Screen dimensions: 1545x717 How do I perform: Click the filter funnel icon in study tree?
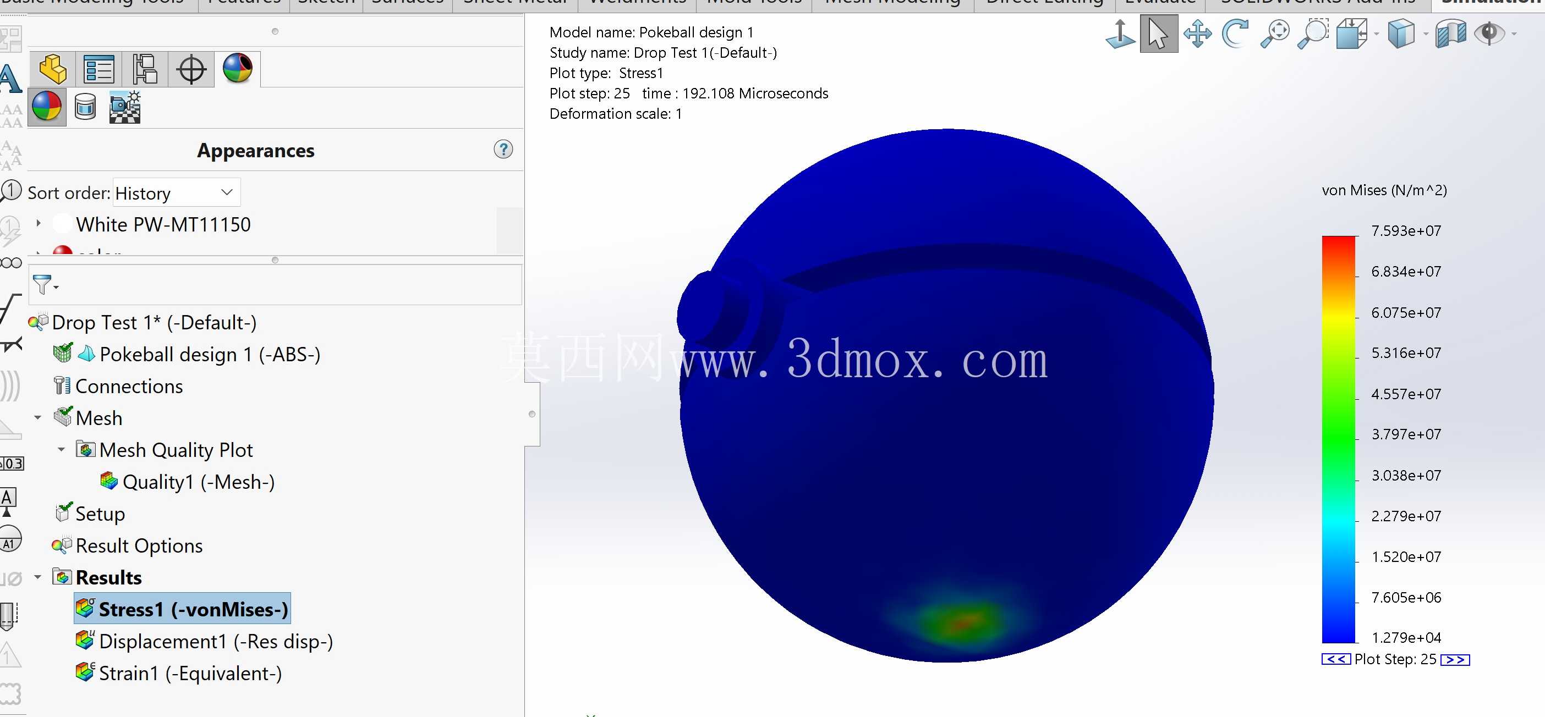tap(42, 284)
